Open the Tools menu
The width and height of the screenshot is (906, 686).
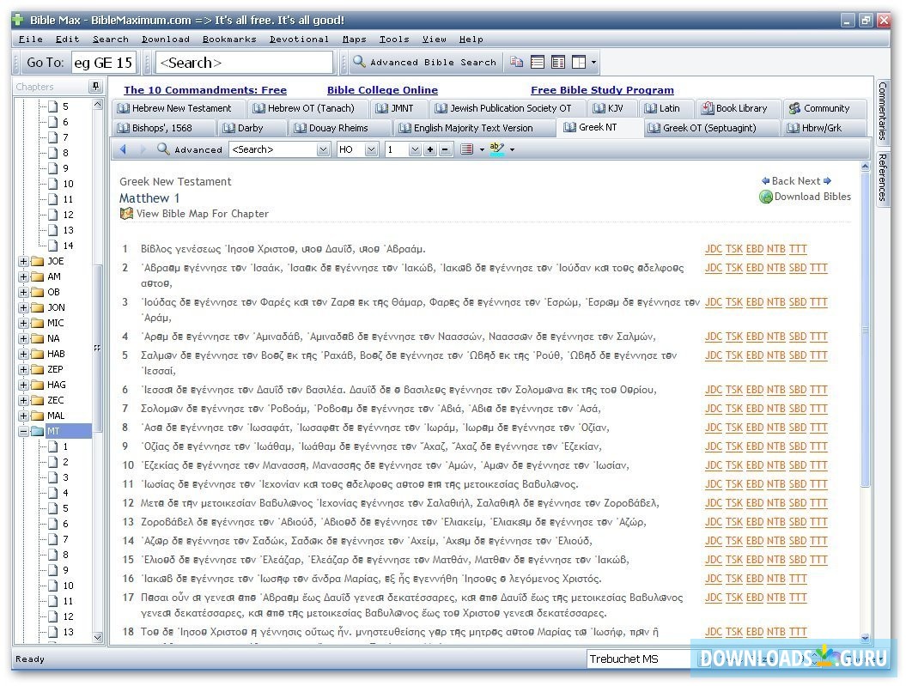(x=394, y=39)
